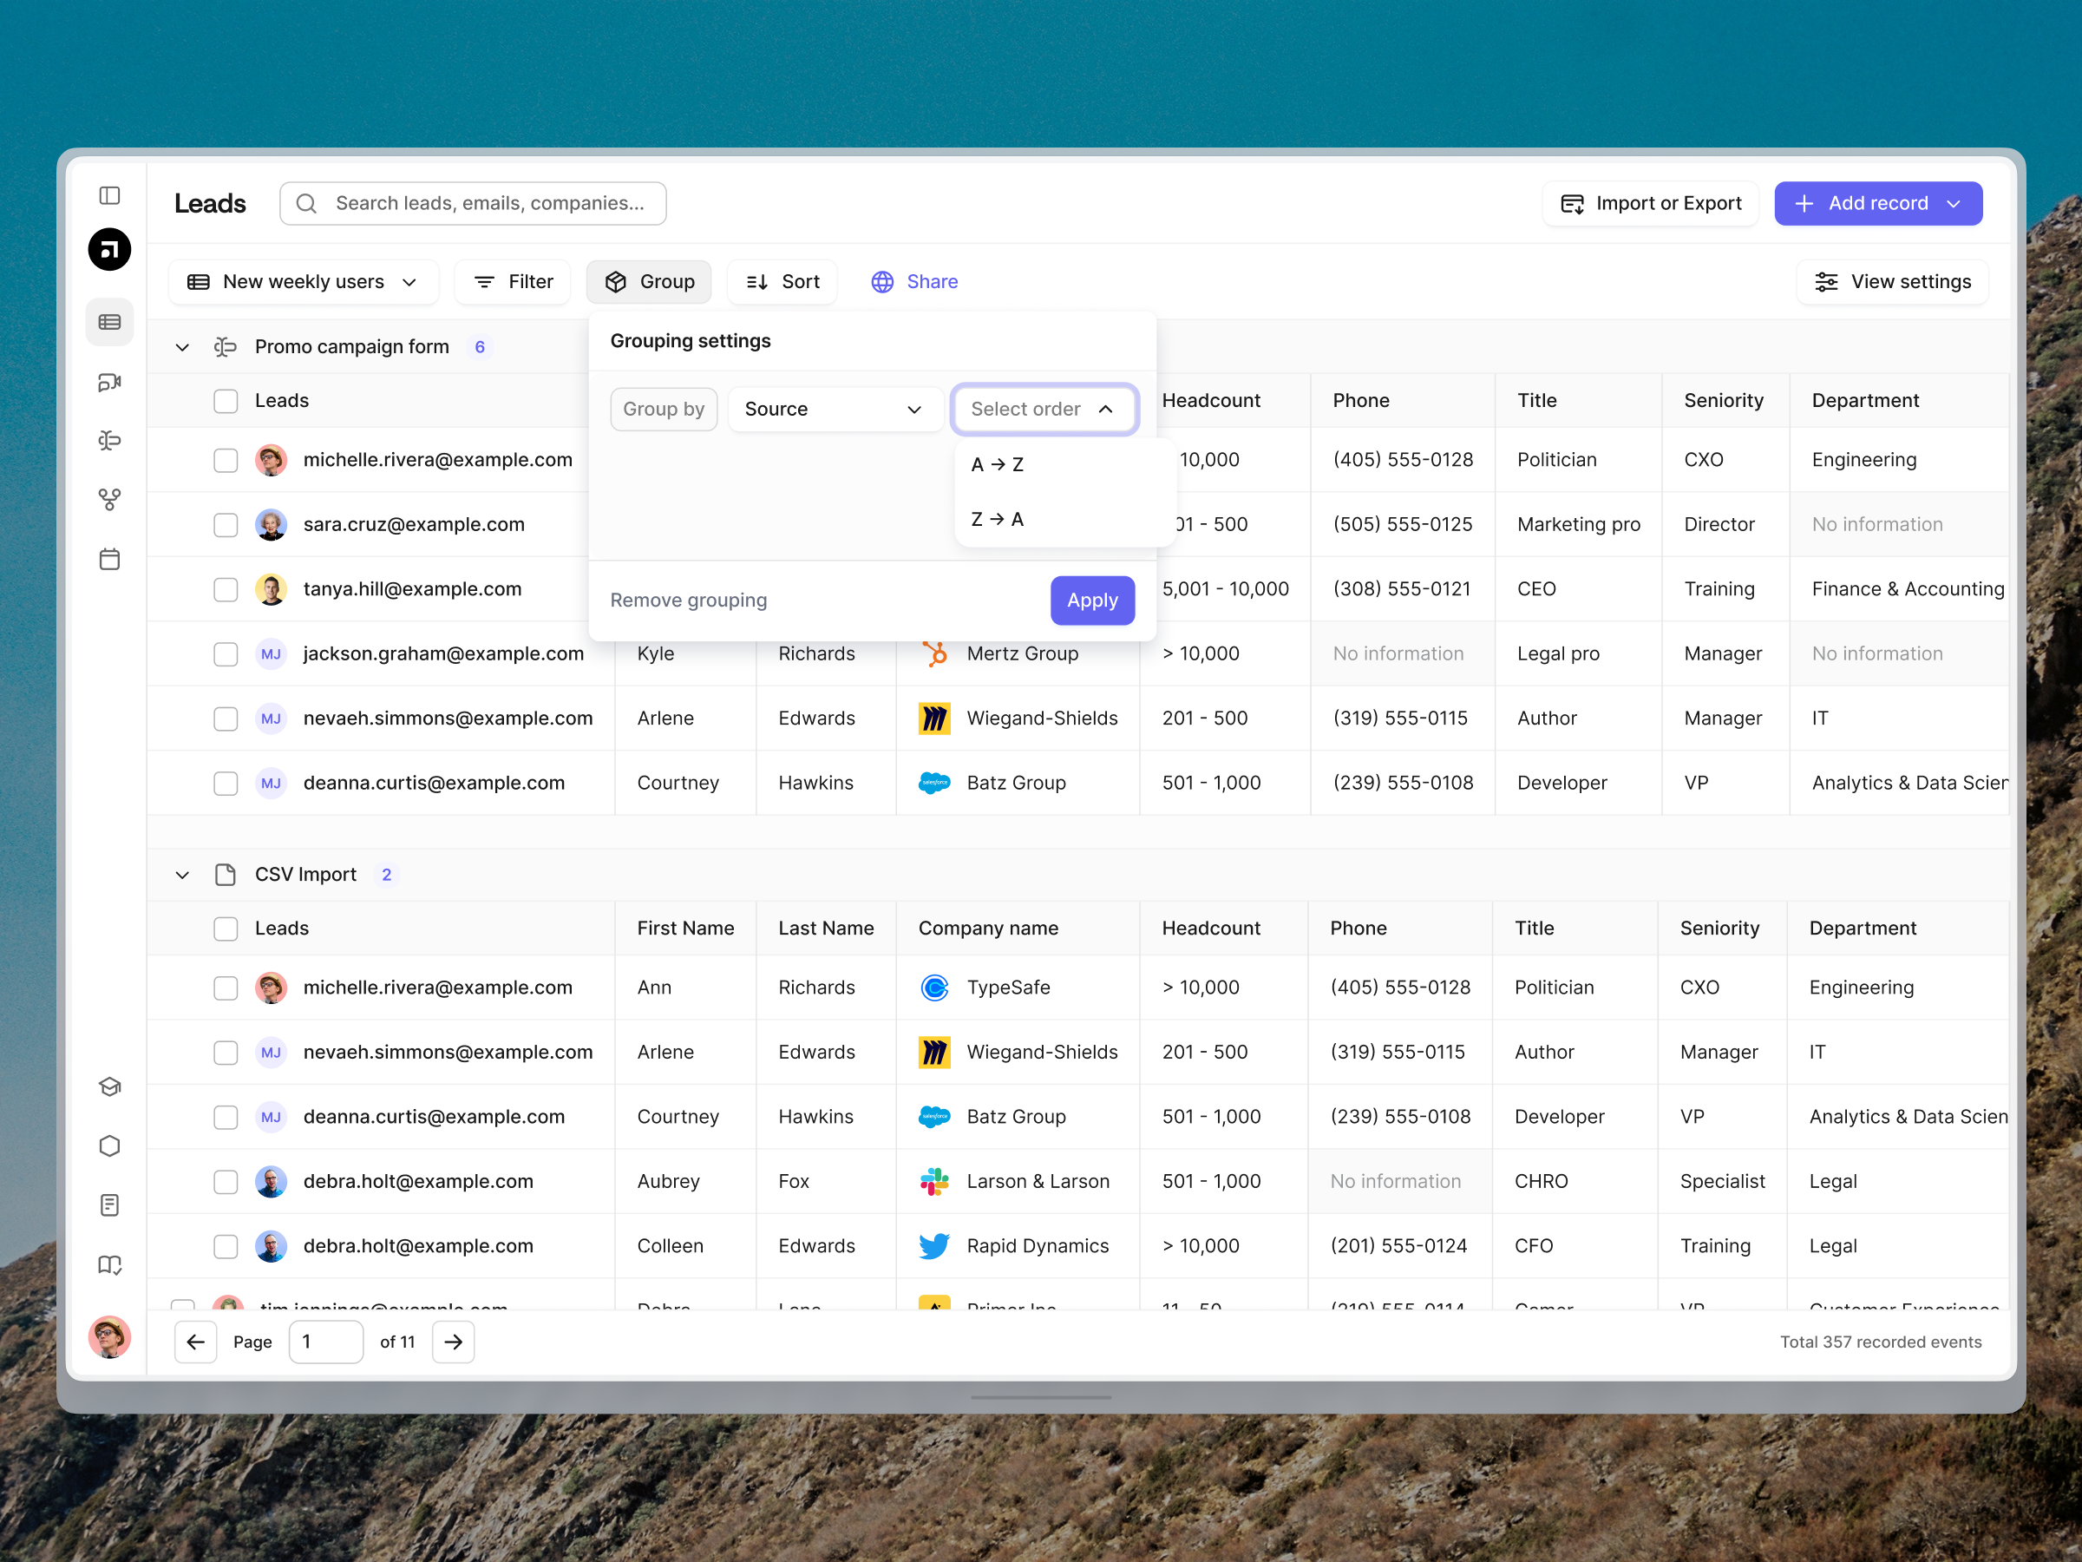This screenshot has width=2082, height=1562.
Task: Open the calendar icon in the sidebar
Action: point(109,558)
